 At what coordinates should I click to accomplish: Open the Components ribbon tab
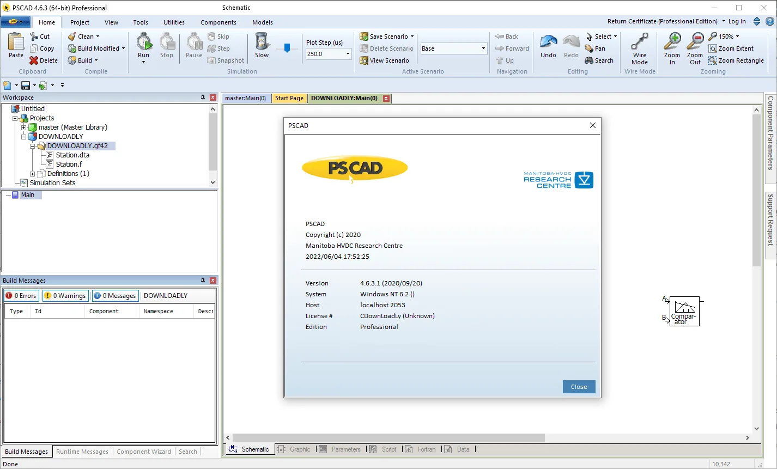(218, 22)
